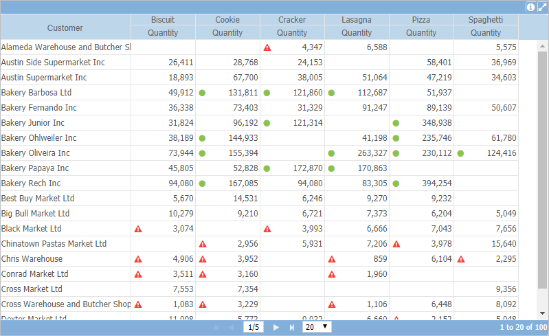Click red warning icon for Alameda Cracker

click(267, 47)
